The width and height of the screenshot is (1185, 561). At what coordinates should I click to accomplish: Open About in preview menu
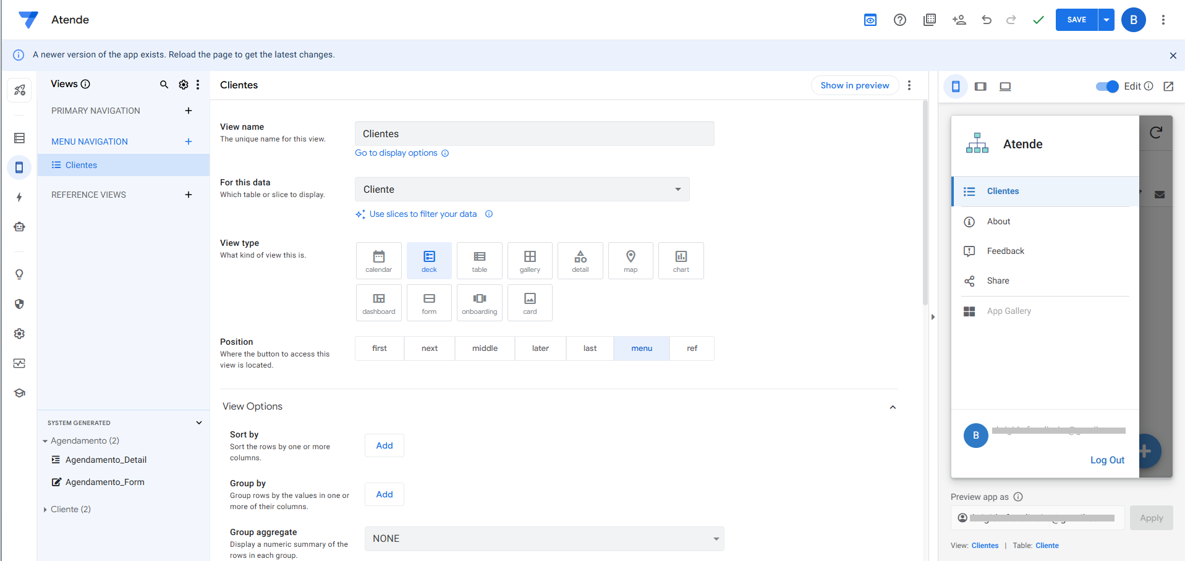998,221
